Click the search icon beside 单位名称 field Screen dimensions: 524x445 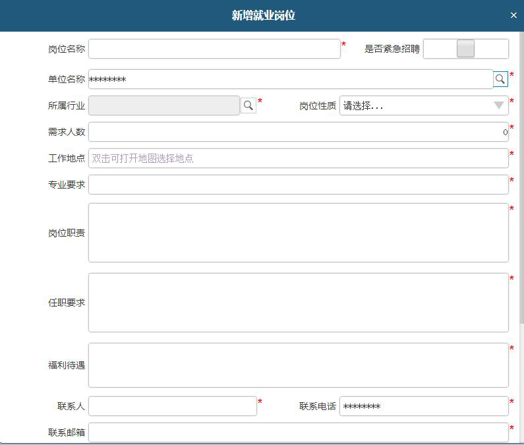(500, 79)
